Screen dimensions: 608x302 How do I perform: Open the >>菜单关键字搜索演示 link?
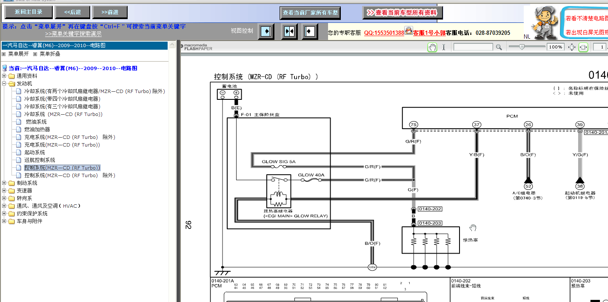point(73,34)
